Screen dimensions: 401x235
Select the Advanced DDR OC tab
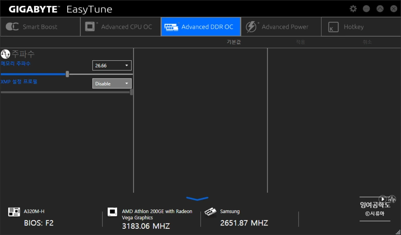point(201,27)
